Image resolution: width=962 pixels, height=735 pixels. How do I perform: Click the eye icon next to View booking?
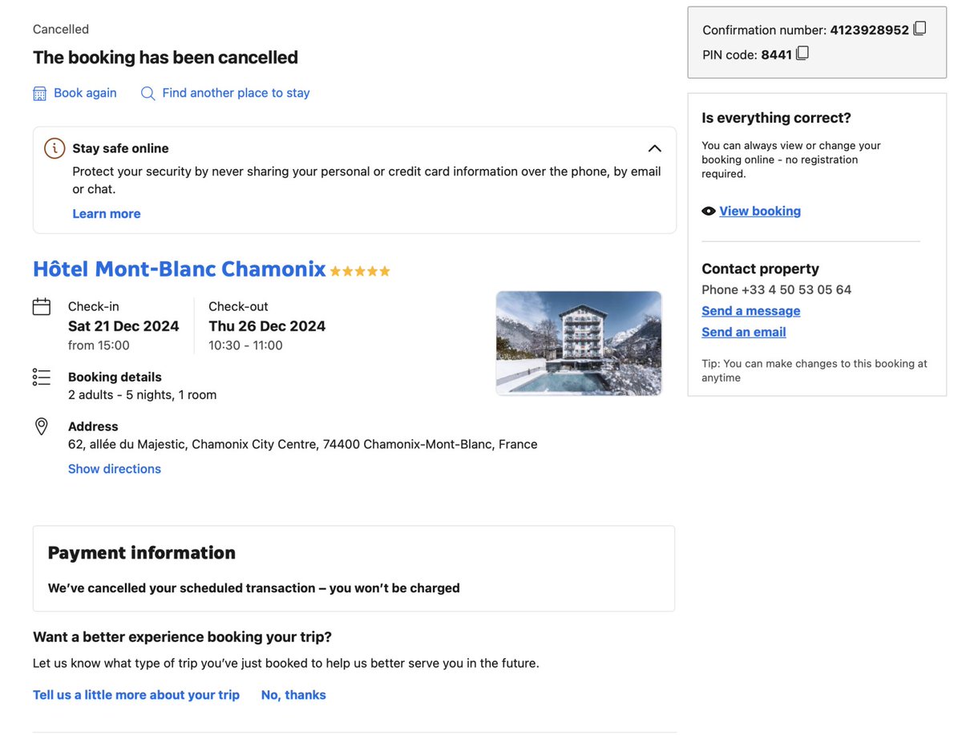coord(709,212)
